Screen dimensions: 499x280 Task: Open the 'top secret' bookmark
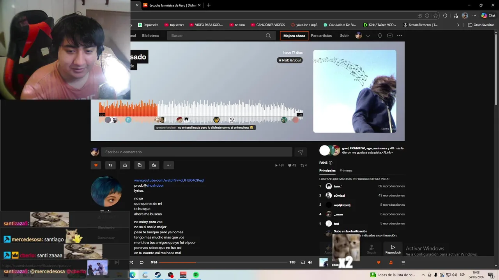(174, 25)
